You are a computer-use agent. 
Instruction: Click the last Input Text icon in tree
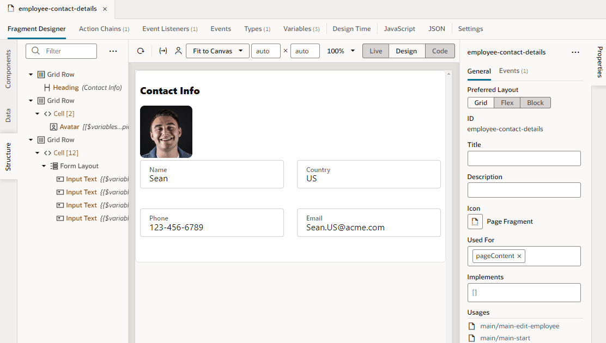point(60,219)
